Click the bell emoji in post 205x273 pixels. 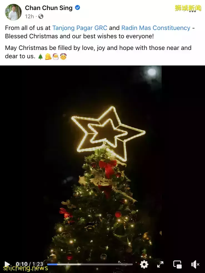click(48, 57)
